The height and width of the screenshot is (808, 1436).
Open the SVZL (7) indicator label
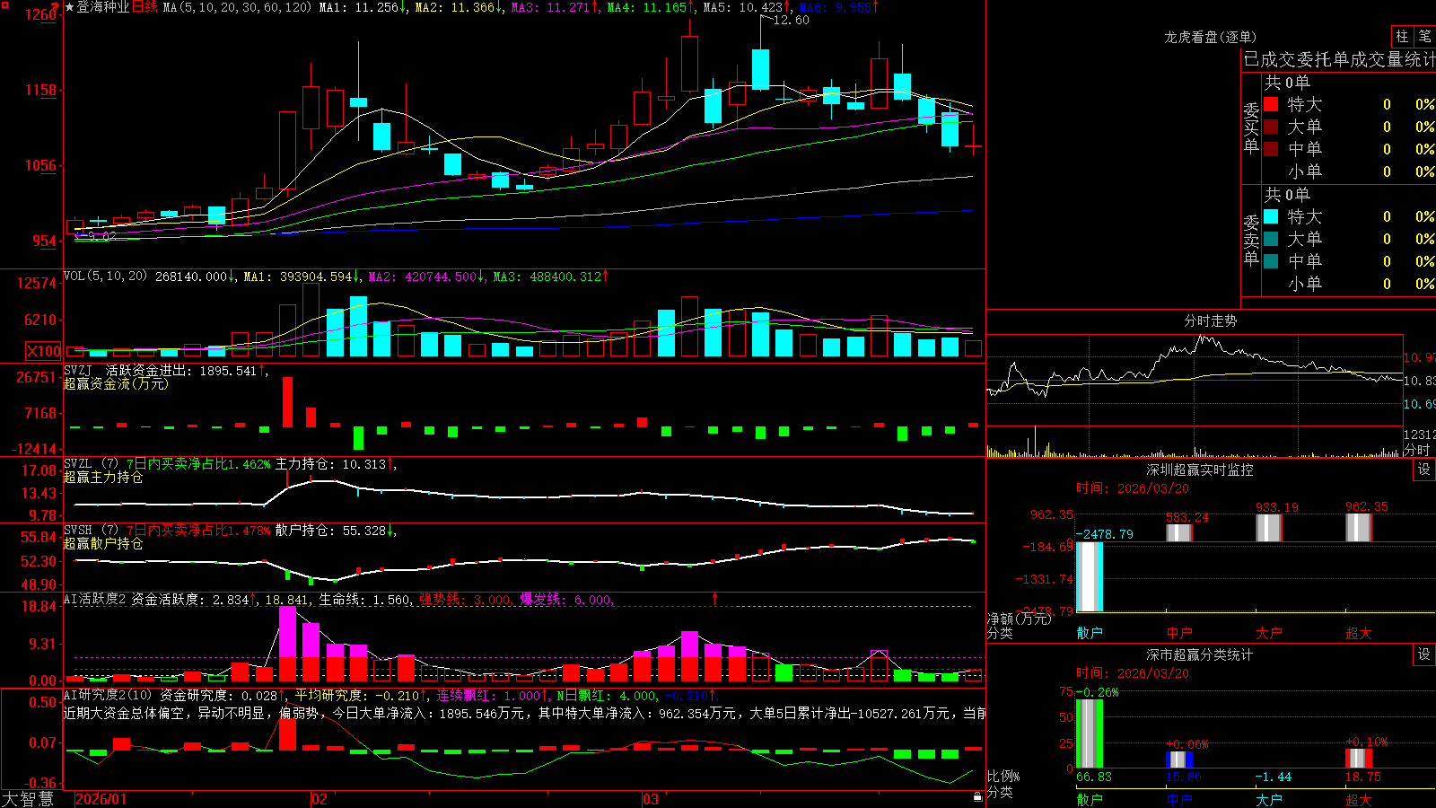[91, 463]
